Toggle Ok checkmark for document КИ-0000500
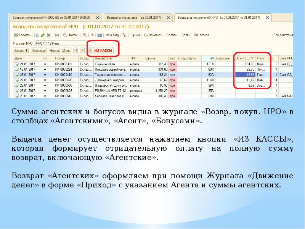 (x=45, y=86)
